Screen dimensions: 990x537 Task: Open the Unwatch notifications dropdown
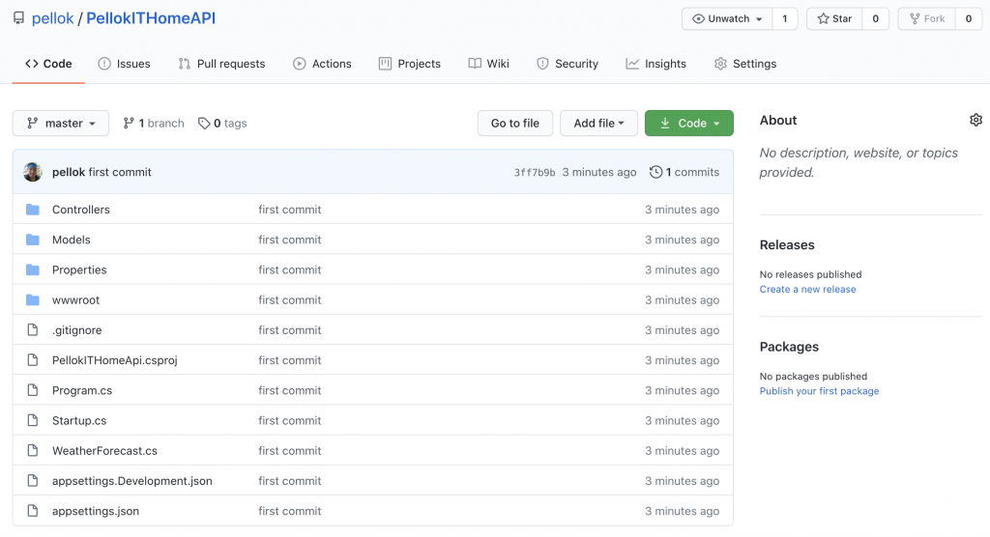[x=727, y=18]
